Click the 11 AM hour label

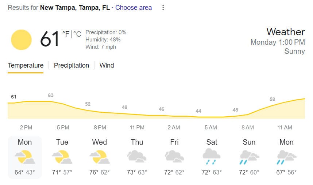click(285, 128)
